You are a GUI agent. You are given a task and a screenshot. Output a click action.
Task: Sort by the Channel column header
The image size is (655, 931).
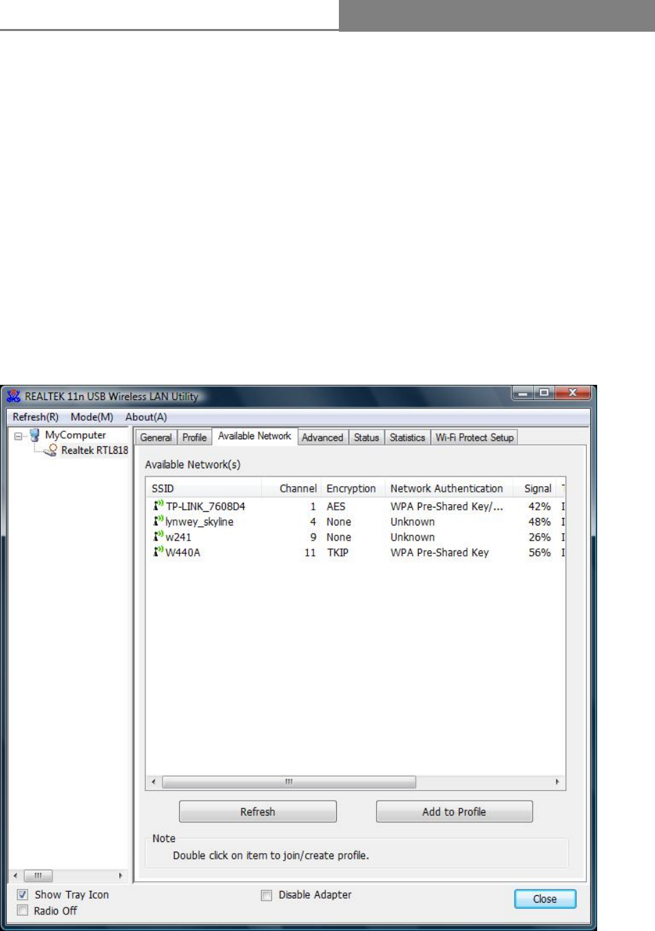[x=291, y=488]
